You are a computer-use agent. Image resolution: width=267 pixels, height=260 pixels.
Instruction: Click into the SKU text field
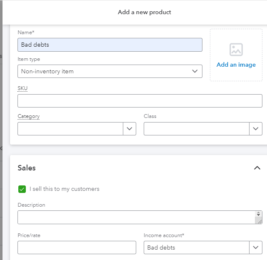click(x=140, y=101)
